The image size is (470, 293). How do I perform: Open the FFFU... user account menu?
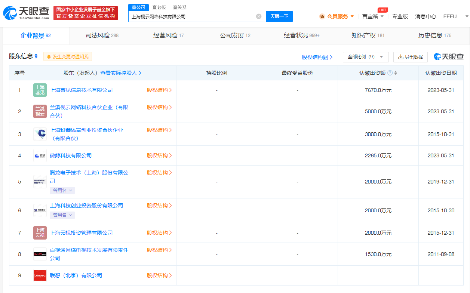(x=455, y=16)
